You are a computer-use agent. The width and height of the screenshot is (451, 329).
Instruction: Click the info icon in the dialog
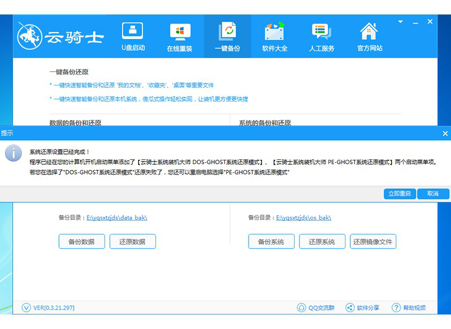point(13,153)
